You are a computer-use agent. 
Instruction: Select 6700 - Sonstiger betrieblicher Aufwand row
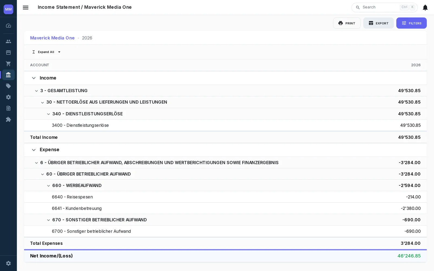point(225,231)
